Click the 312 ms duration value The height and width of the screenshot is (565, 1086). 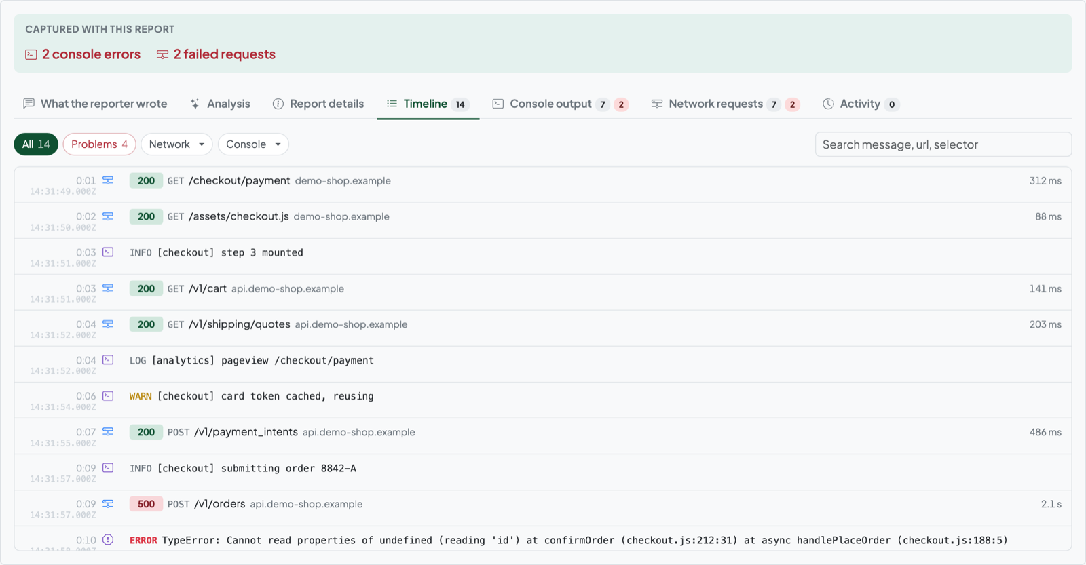[x=1045, y=181]
